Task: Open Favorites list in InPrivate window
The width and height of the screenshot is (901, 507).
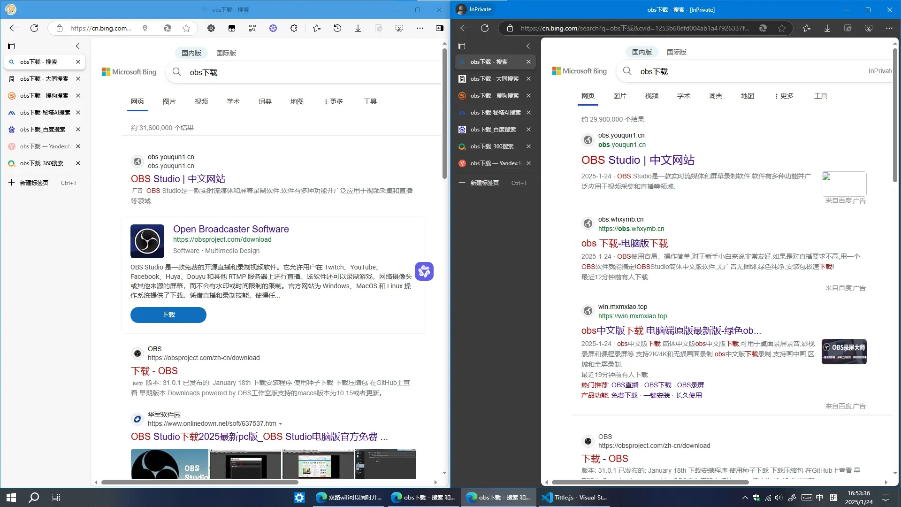Action: click(807, 28)
